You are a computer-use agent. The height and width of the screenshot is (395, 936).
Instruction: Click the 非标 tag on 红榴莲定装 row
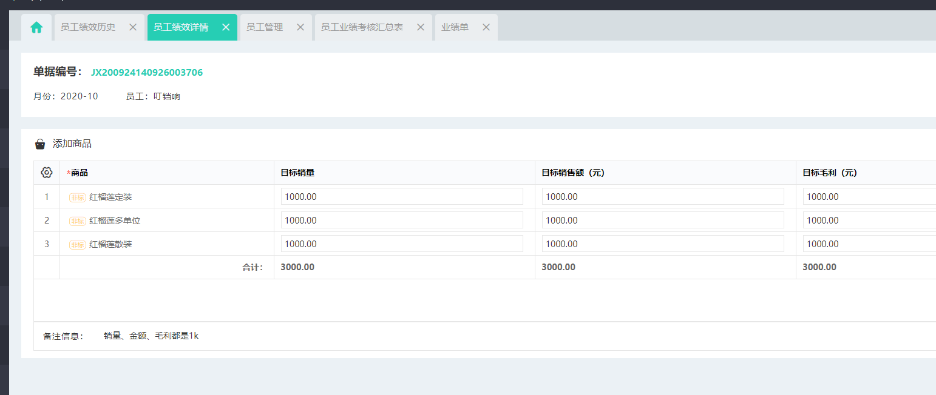[77, 198]
